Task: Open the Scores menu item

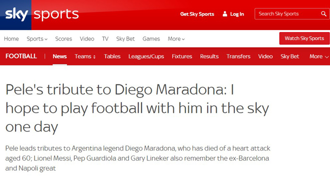Action: pos(63,39)
